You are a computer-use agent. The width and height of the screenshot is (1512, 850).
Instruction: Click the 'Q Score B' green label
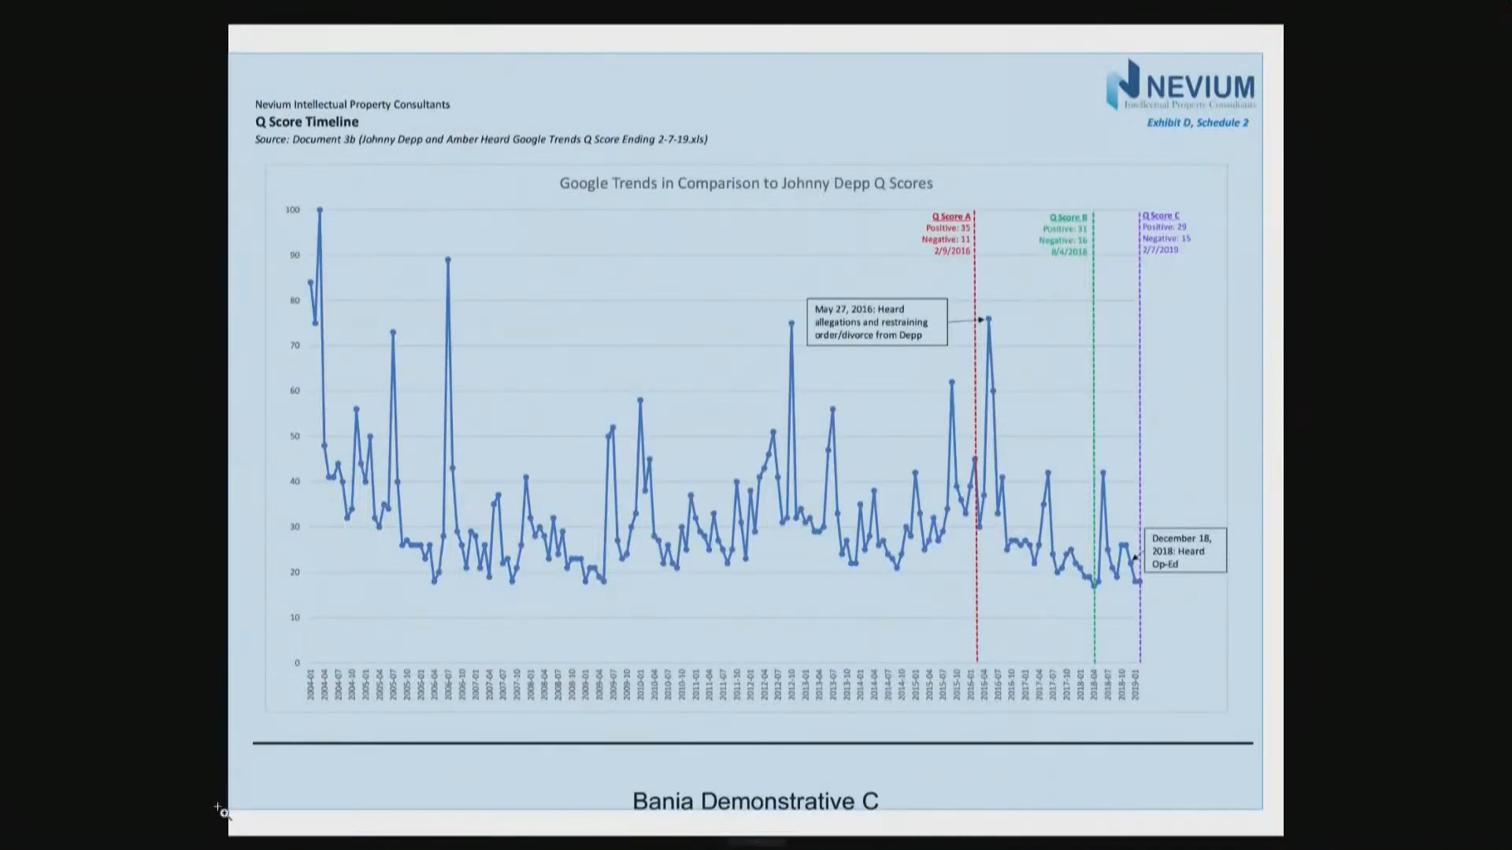click(x=1068, y=217)
